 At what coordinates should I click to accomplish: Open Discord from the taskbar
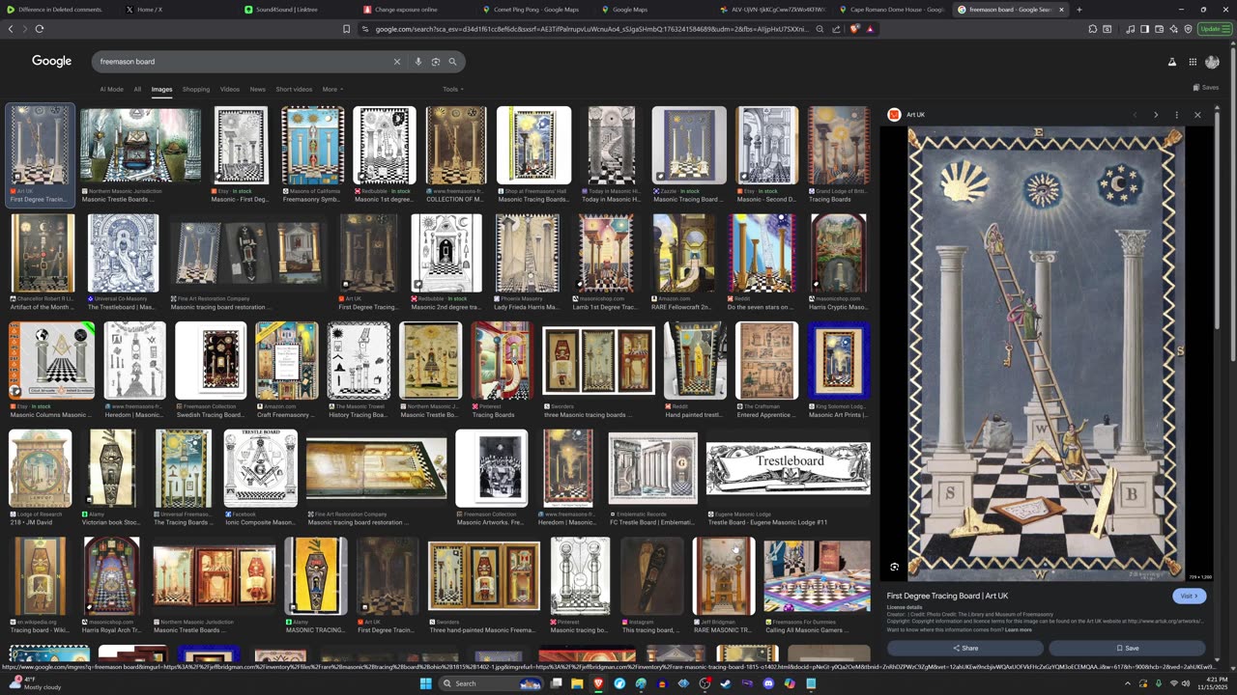768,683
